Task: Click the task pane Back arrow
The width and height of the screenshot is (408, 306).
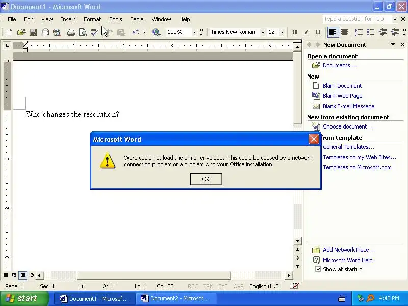Action: (309, 45)
